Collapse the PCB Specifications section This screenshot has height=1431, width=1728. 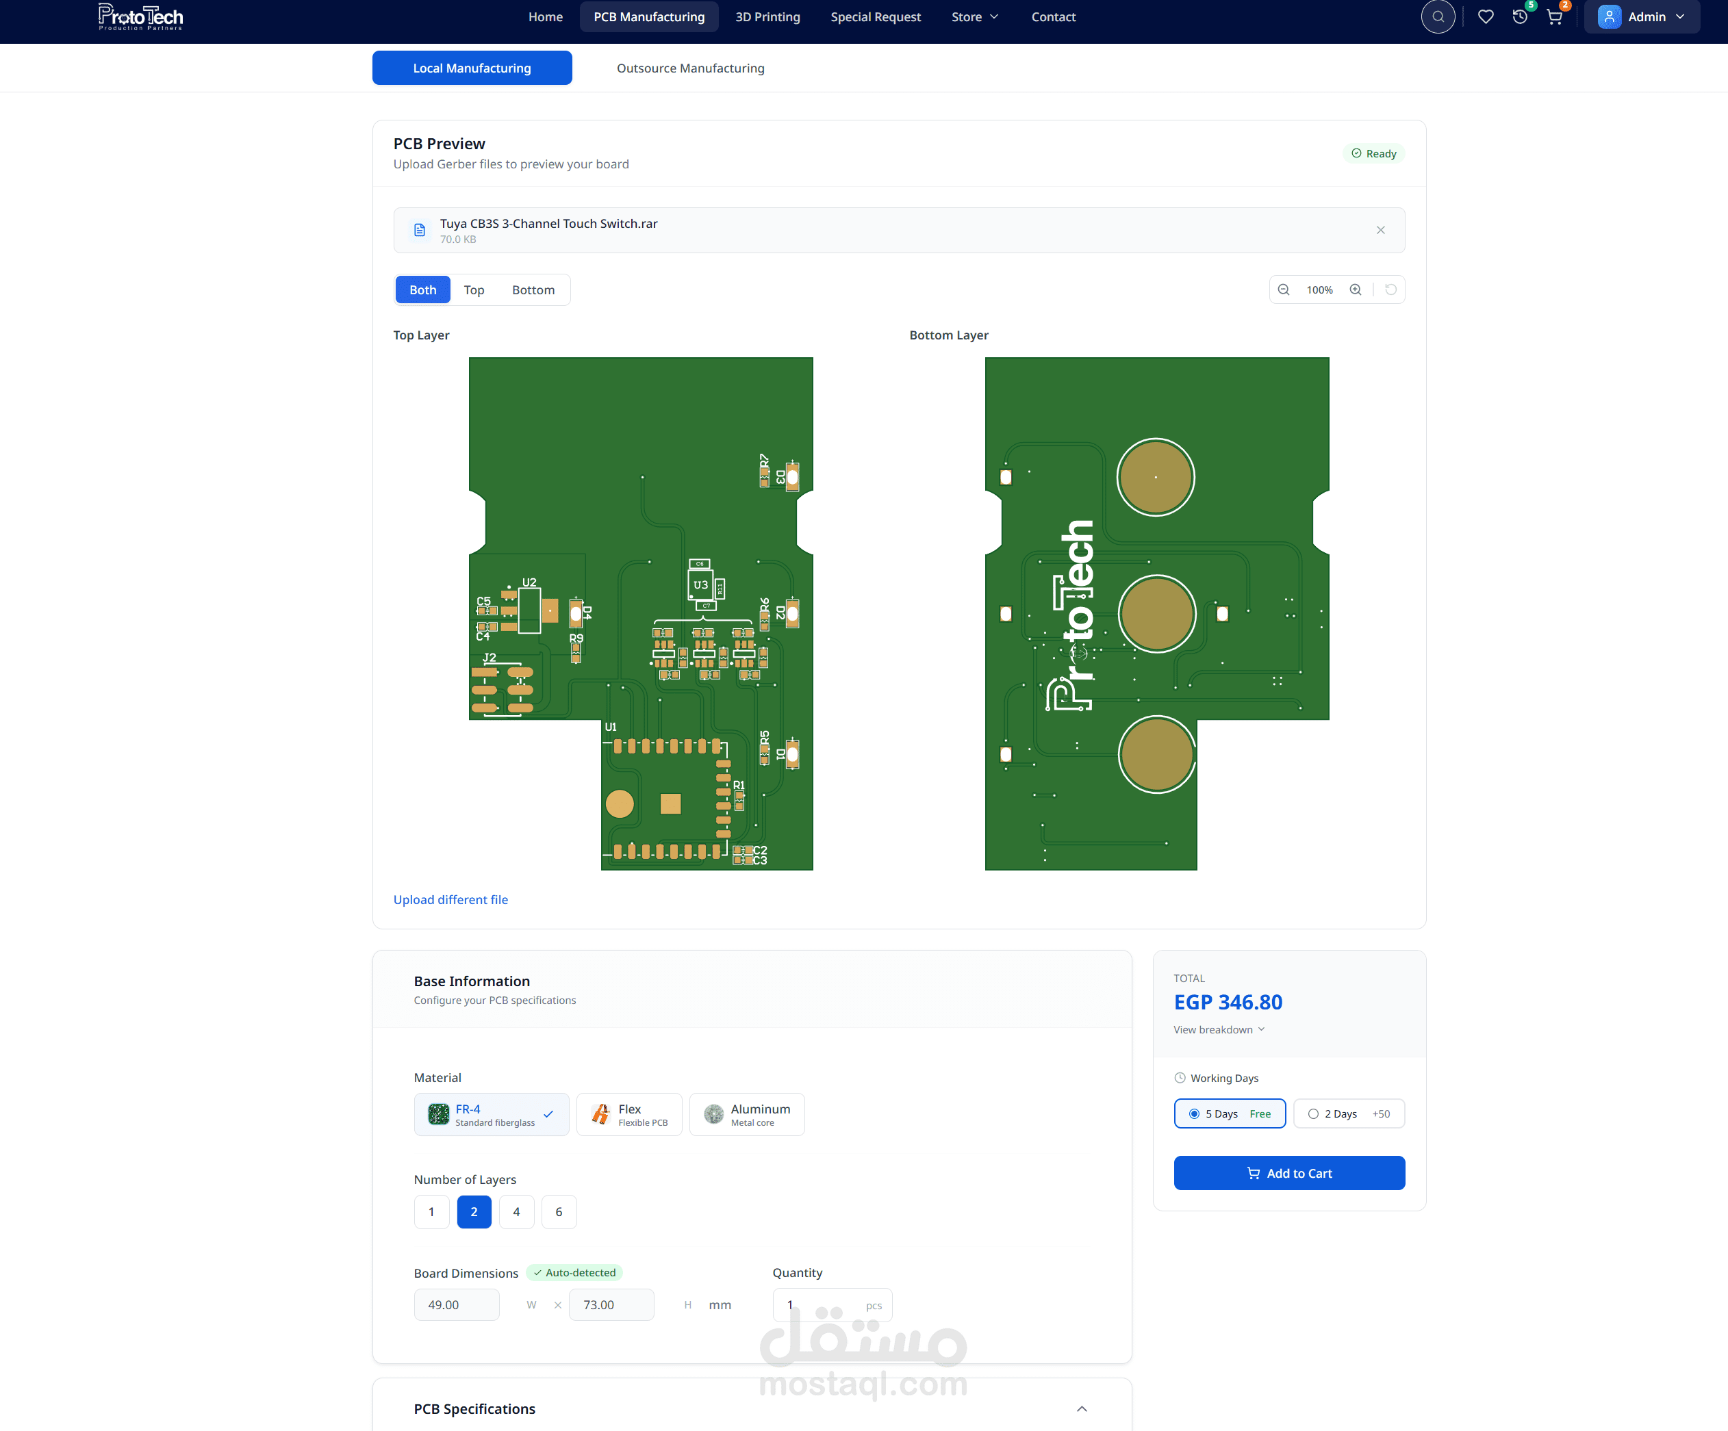(x=1081, y=1409)
